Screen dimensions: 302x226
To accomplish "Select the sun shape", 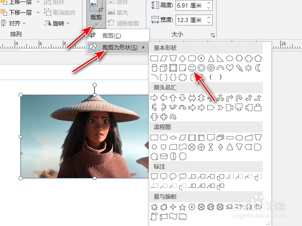I will coord(249,68).
